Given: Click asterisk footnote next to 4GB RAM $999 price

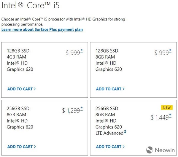Looking at the screenshot, I should [x=82, y=51].
